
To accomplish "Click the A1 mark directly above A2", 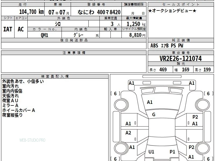I will (x=128, y=124).
